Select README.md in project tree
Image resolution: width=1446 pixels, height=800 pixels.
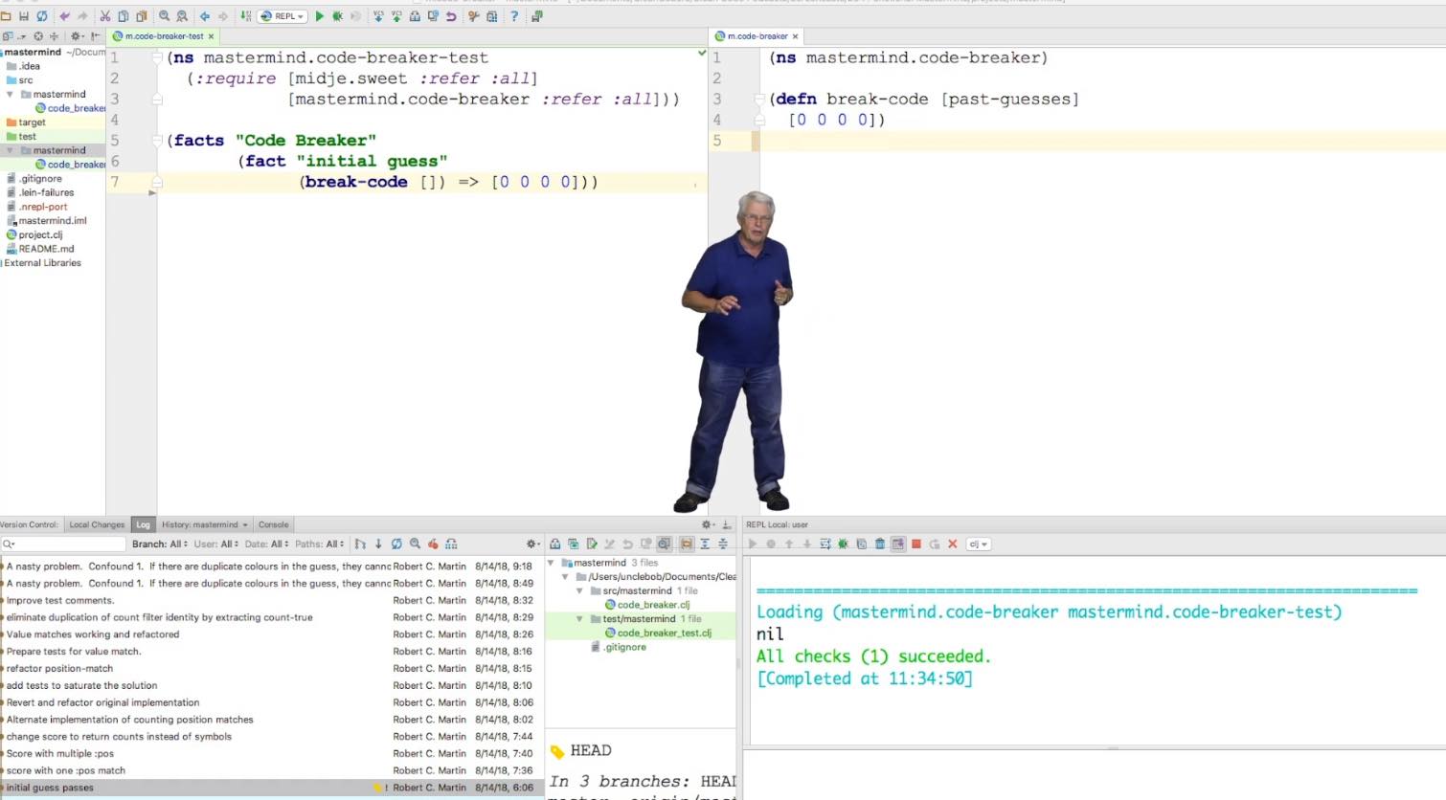coord(46,249)
